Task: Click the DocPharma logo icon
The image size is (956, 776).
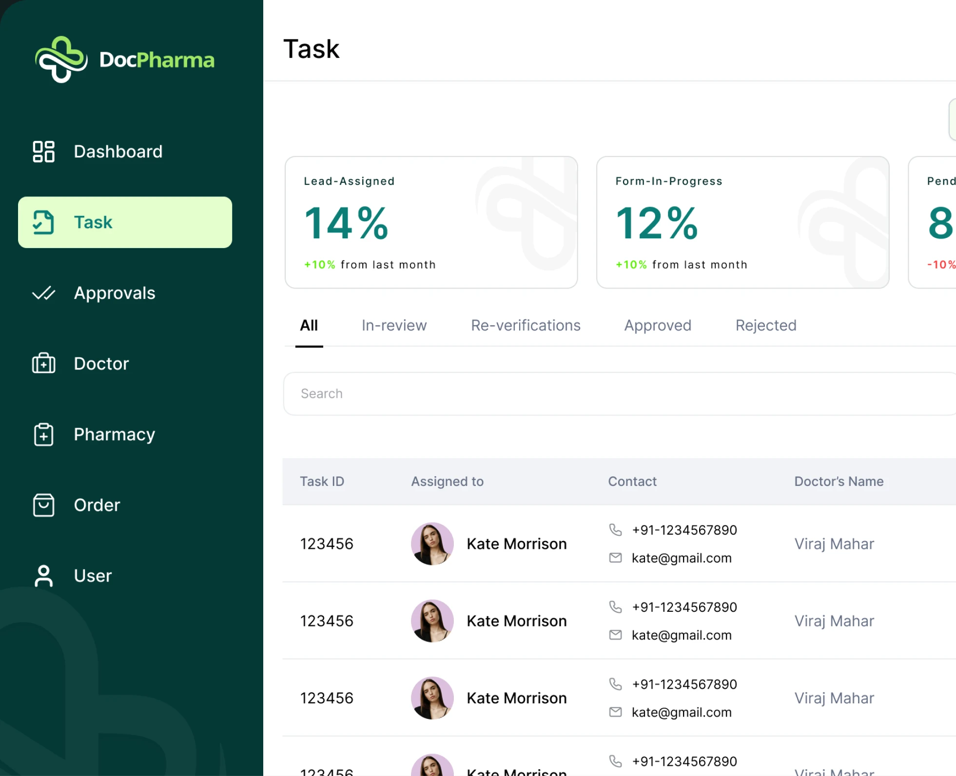Action: tap(61, 59)
